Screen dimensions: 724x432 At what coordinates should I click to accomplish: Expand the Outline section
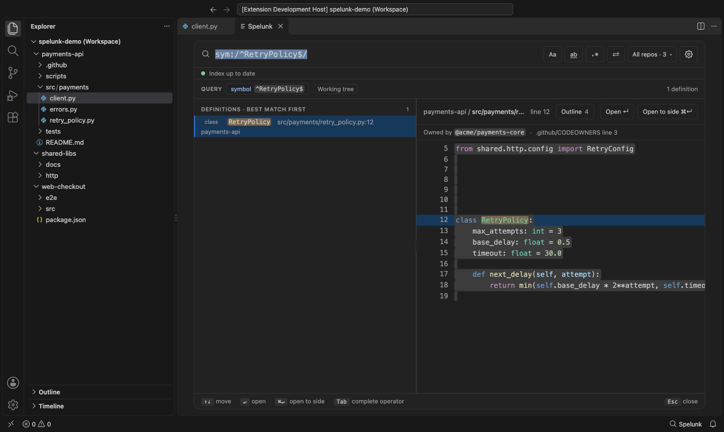pos(100,392)
